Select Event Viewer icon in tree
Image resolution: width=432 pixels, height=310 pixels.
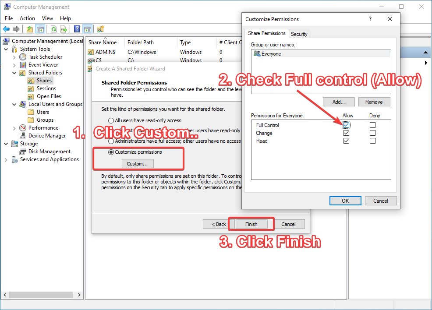tap(23, 65)
